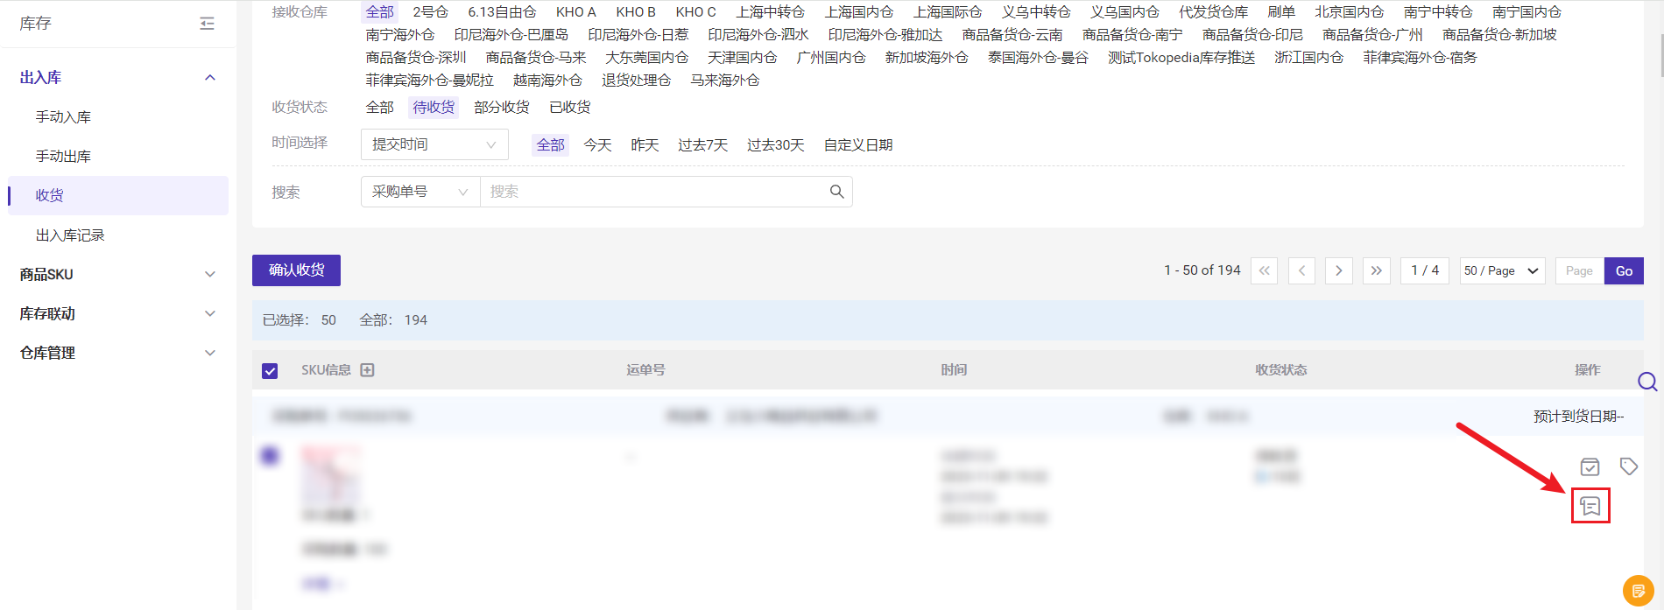Toggle the select-all checkbox in the table header
Screen dimensions: 1664x610
[x=270, y=371]
